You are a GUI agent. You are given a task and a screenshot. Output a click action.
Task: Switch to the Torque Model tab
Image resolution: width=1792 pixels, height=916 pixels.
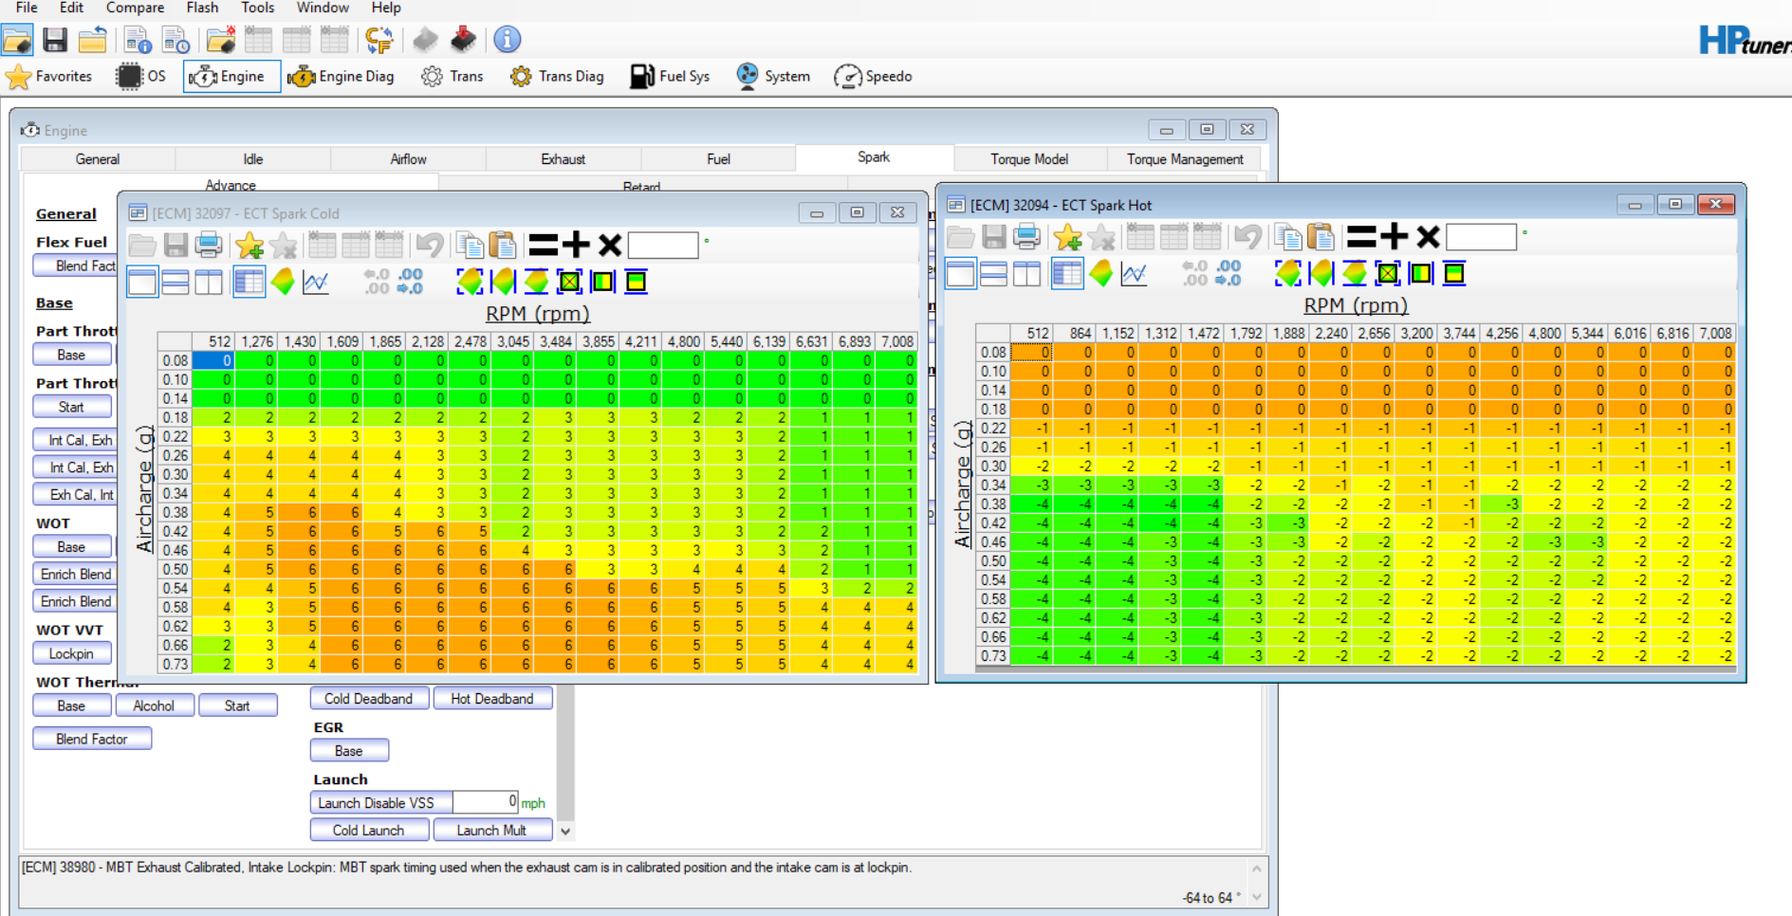click(1029, 159)
